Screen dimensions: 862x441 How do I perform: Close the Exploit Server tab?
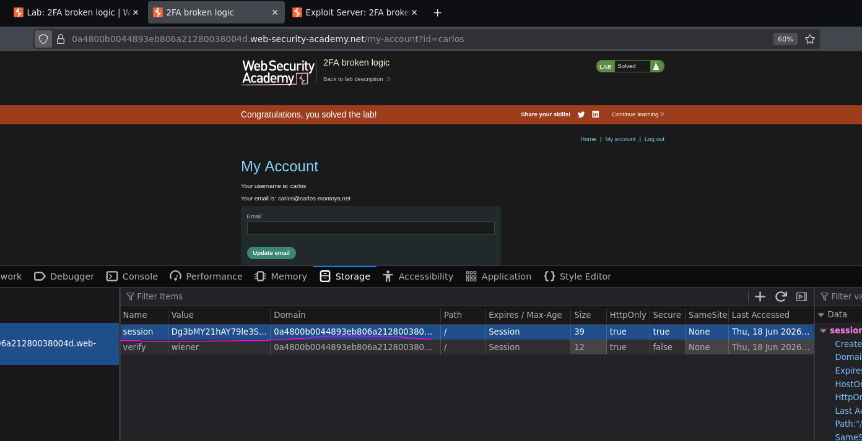414,12
